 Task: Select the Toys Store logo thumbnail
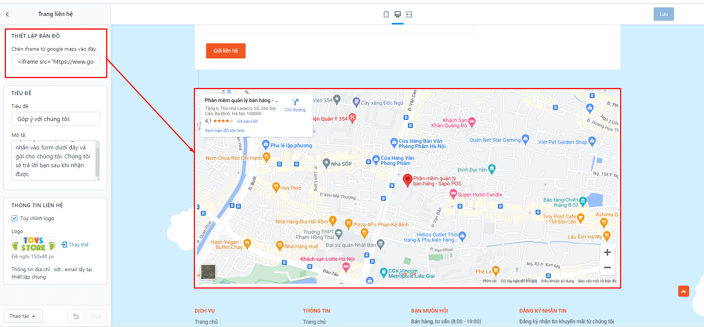tap(34, 244)
